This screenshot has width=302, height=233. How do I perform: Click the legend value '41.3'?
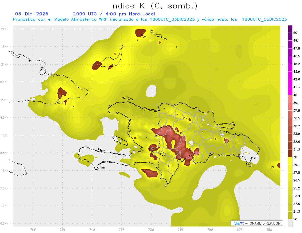pos(297,87)
